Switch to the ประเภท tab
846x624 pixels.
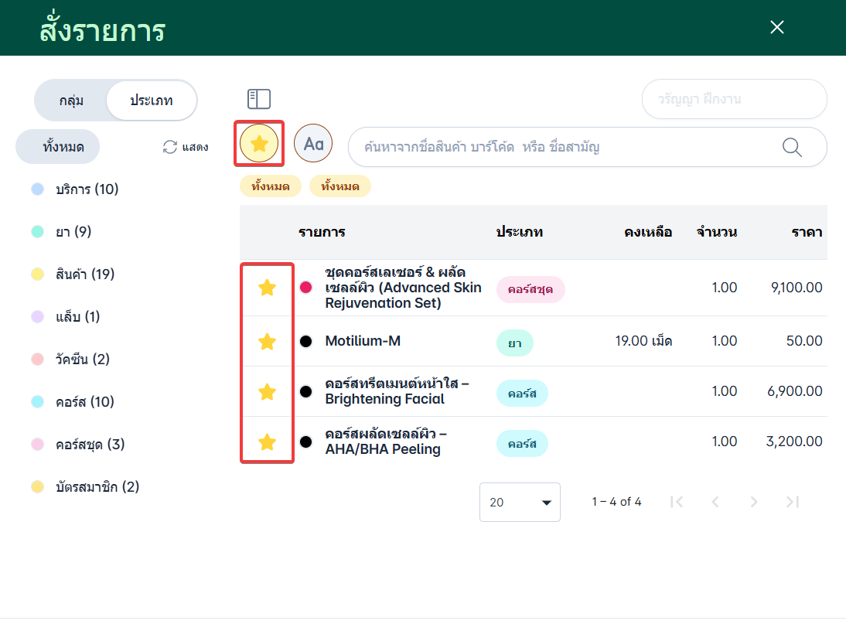click(x=152, y=101)
